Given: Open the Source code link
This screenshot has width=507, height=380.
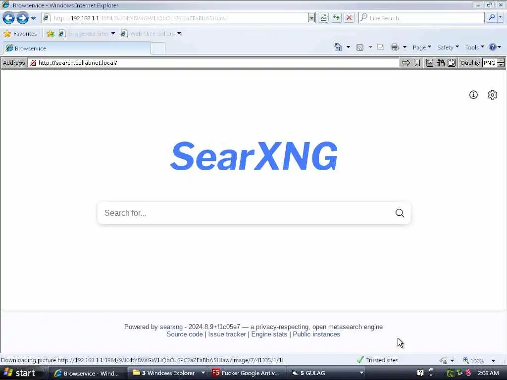Looking at the screenshot, I should pyautogui.click(x=185, y=334).
